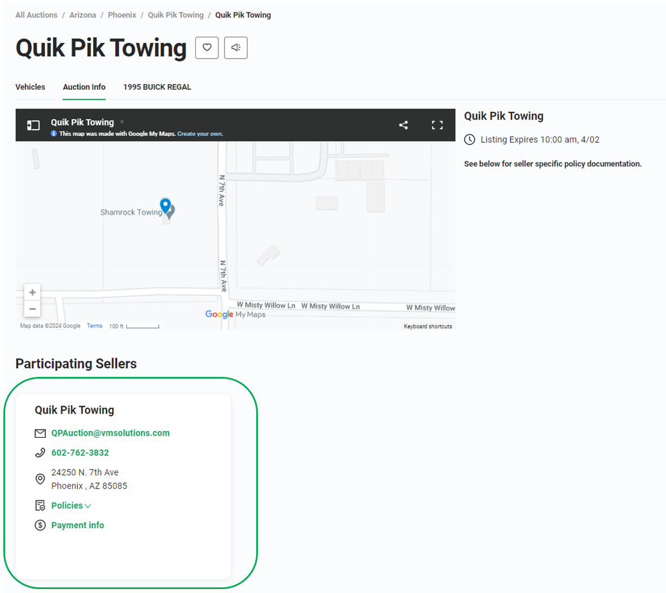Open the 1995 BUICK REGAL tab
This screenshot has width=666, height=593.
(x=157, y=87)
